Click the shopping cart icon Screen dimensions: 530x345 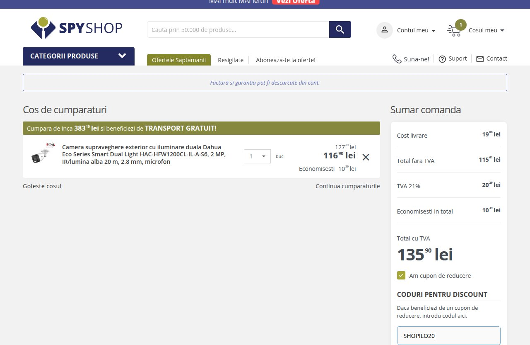tap(454, 31)
